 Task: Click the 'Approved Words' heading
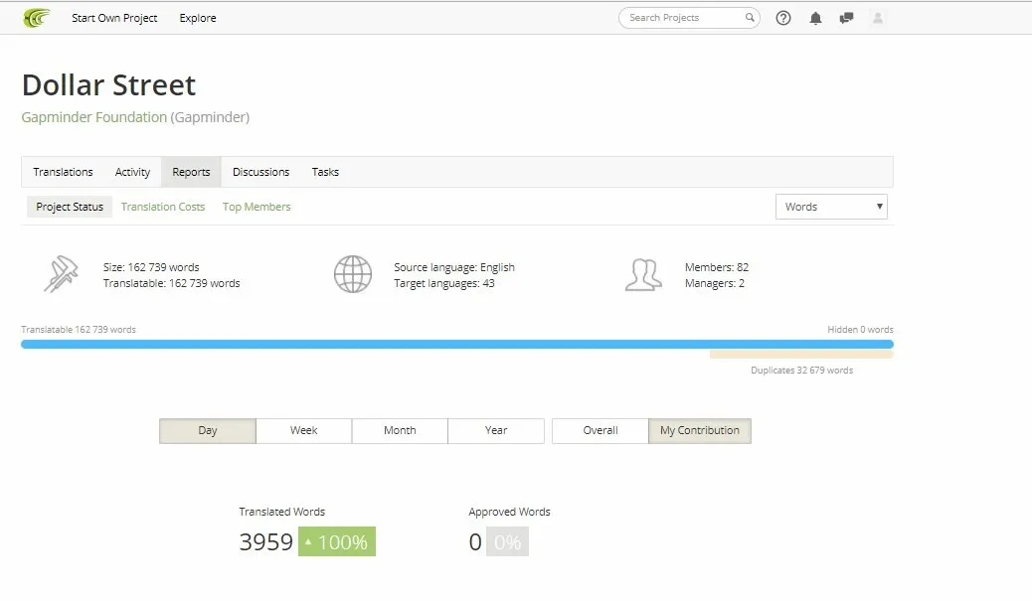[509, 512]
